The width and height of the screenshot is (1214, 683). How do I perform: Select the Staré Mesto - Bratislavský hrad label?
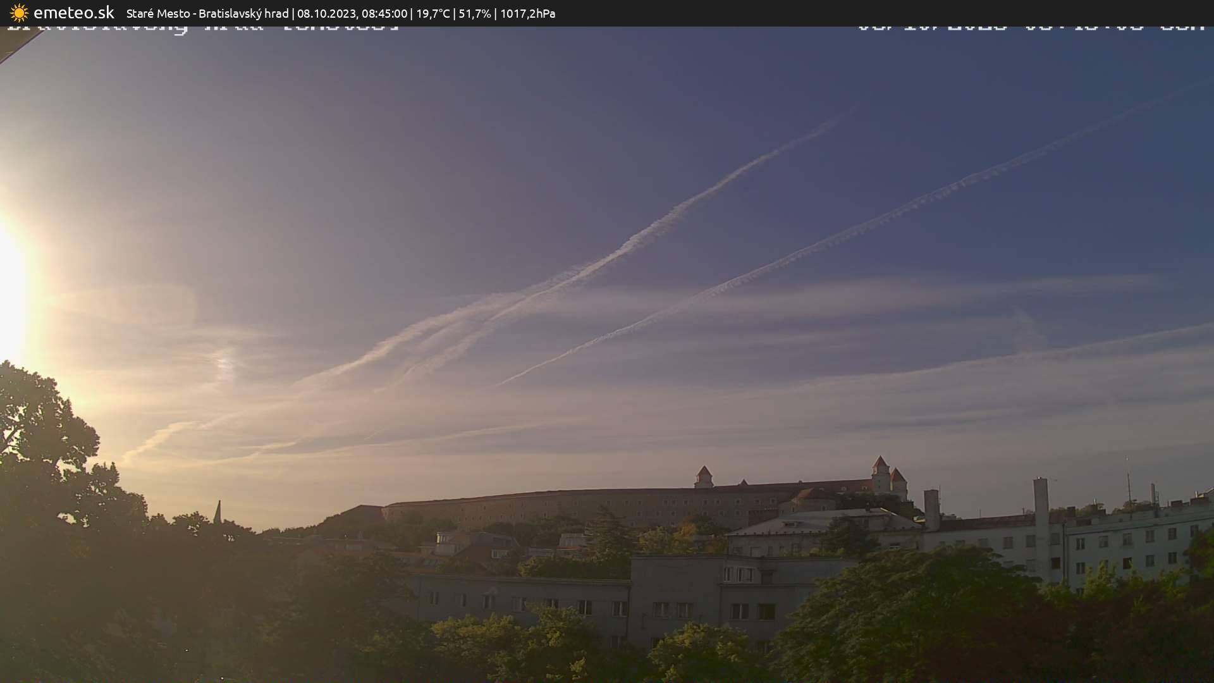(207, 13)
